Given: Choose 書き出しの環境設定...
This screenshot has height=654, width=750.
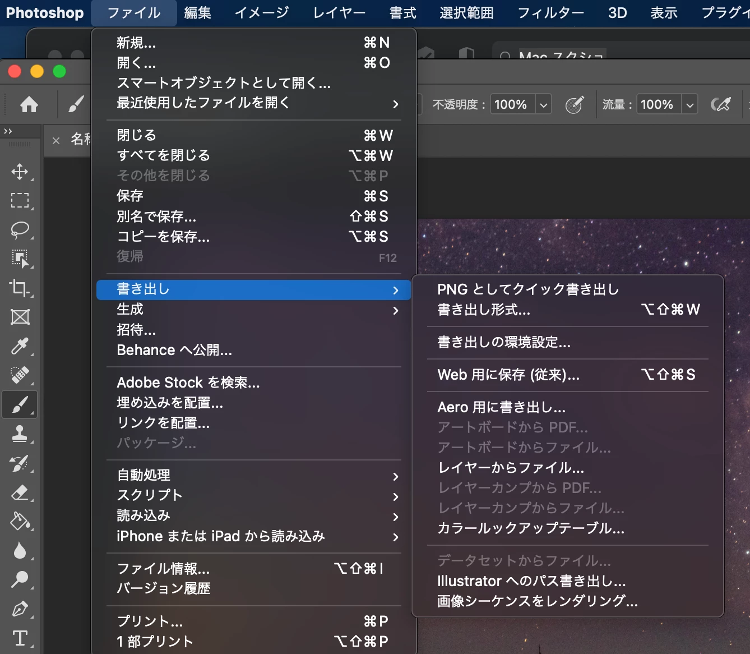Looking at the screenshot, I should (x=568, y=342).
